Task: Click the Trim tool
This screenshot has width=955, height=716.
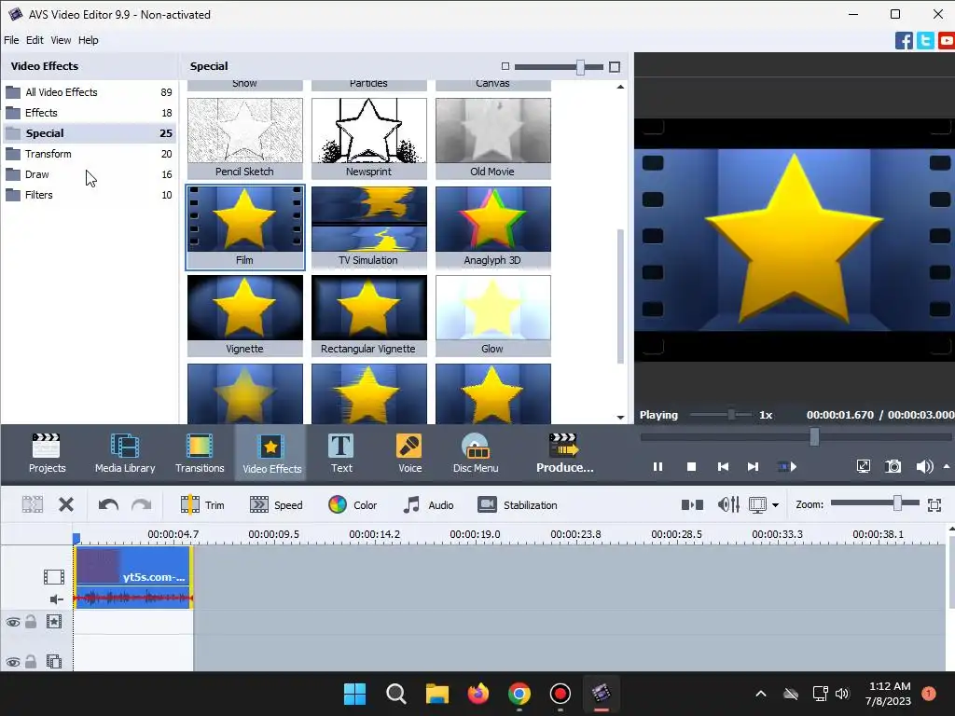Action: tap(202, 505)
